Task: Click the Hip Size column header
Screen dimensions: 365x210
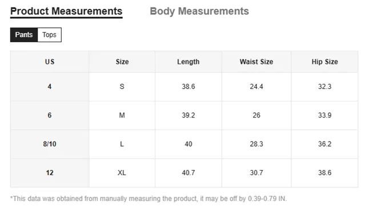Action: pos(324,62)
